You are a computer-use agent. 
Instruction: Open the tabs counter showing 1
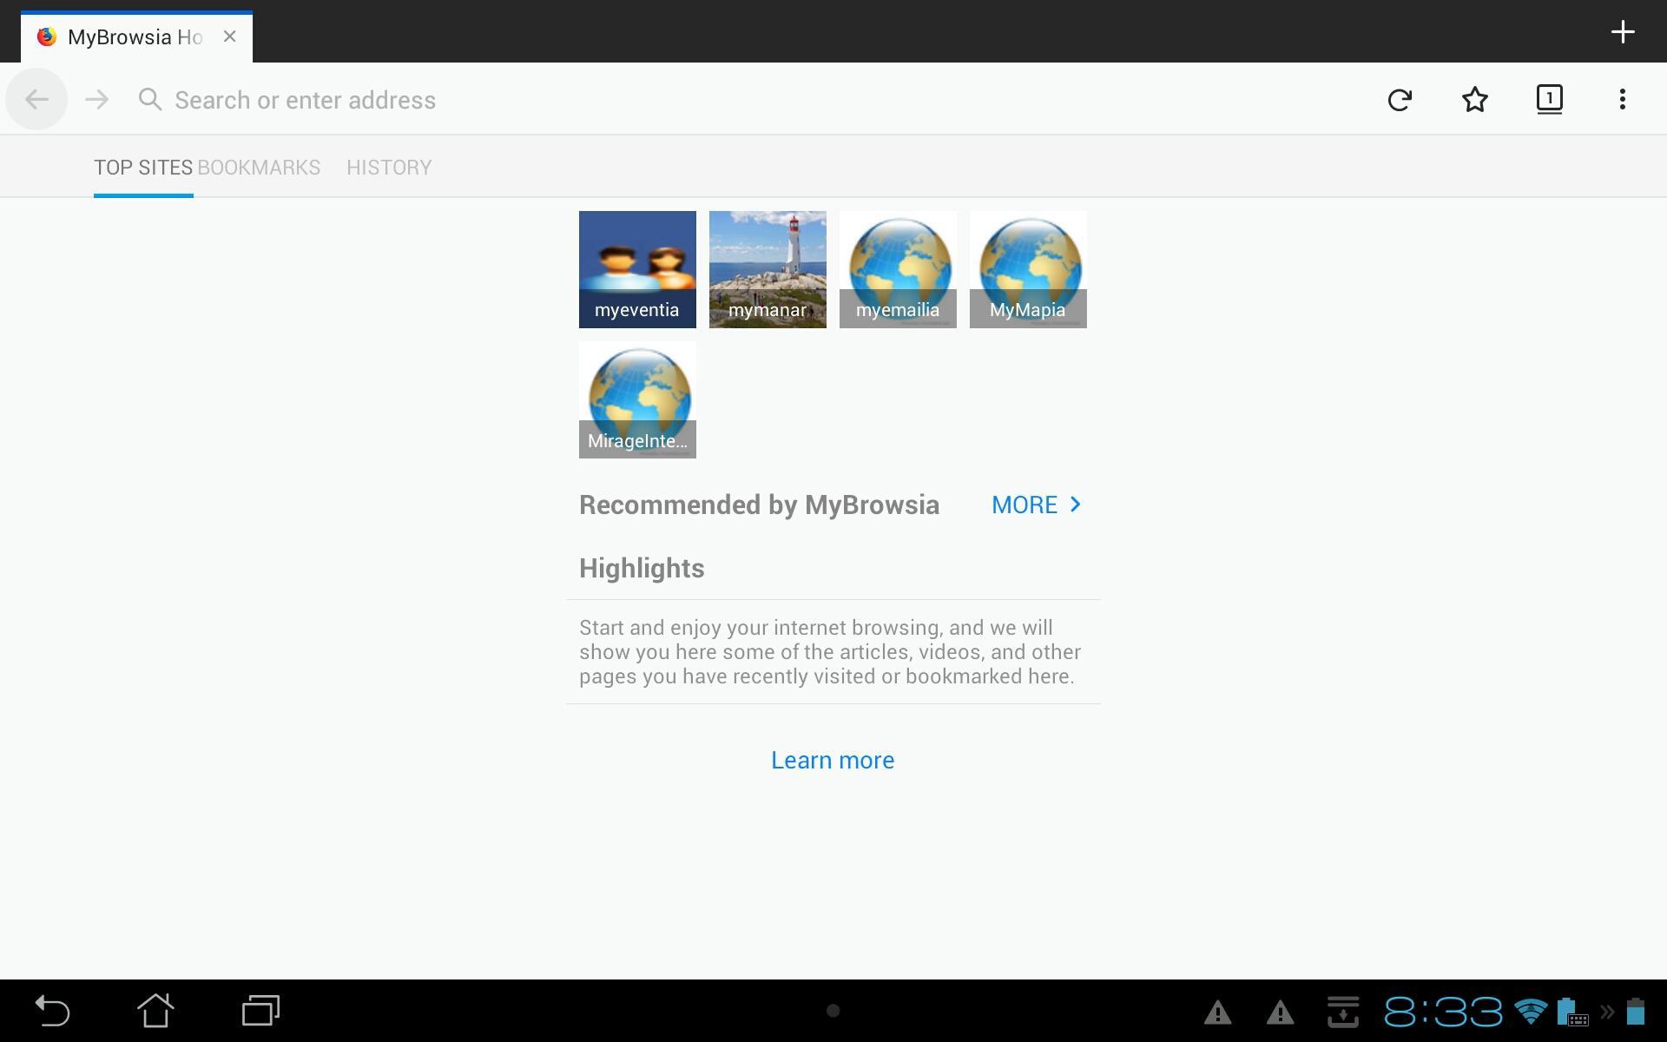click(1550, 99)
